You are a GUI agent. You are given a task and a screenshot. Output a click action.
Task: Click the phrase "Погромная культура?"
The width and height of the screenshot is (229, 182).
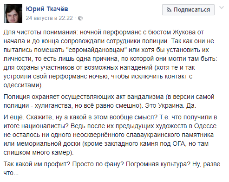pos(158,164)
